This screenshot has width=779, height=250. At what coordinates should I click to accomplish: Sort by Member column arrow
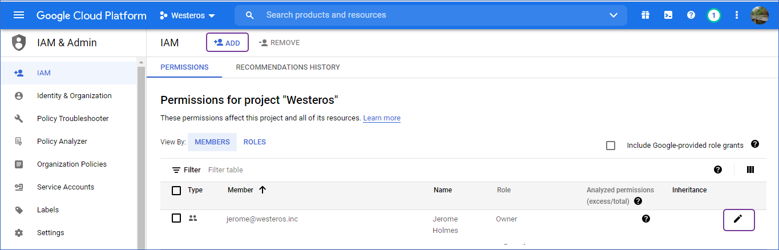click(x=263, y=190)
